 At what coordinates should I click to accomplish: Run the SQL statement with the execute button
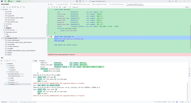(49, 7)
